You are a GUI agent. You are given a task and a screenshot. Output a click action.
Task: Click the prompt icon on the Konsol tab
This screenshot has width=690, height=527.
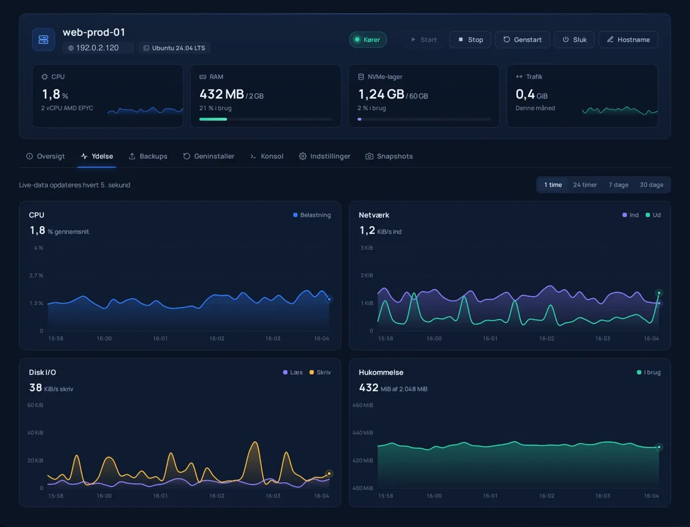[x=254, y=156]
